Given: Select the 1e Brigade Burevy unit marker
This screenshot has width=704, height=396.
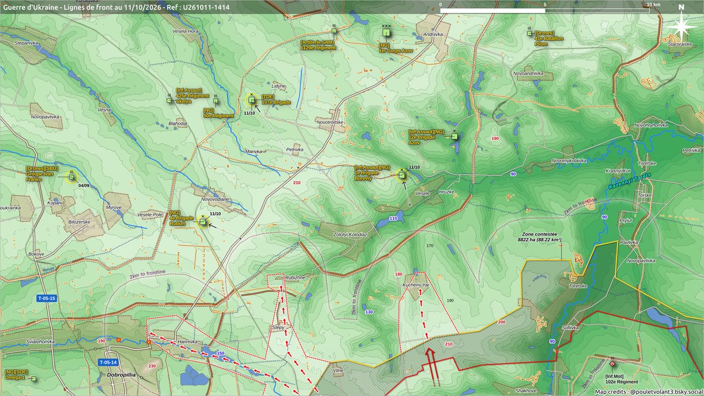Looking at the screenshot, I should [x=402, y=174].
